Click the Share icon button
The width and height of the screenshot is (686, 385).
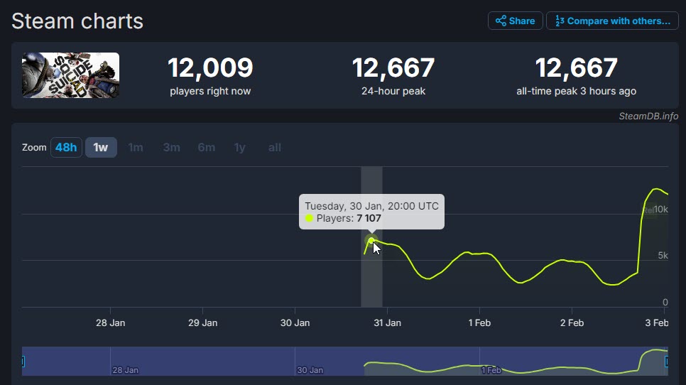point(515,21)
